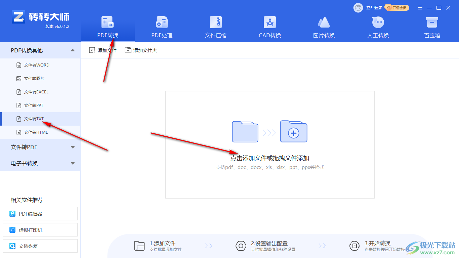Select 文件转图片 in the sidebar
Viewport: 459px width, 258px height.
(x=40, y=79)
